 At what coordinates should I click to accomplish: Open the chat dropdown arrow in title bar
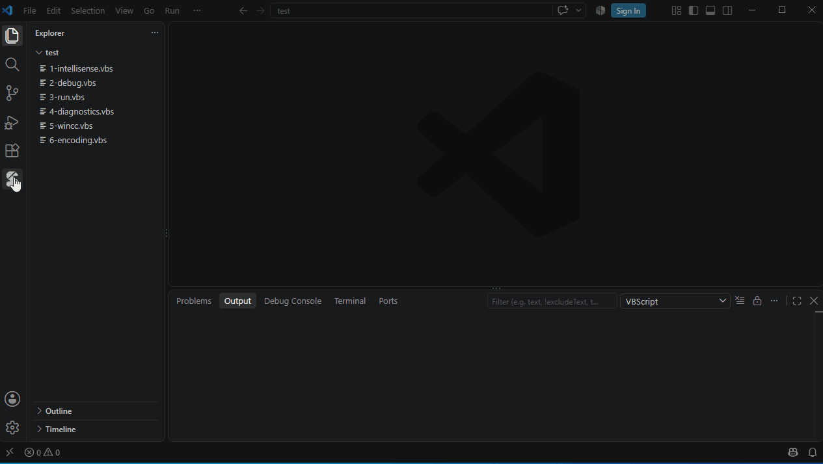578,10
